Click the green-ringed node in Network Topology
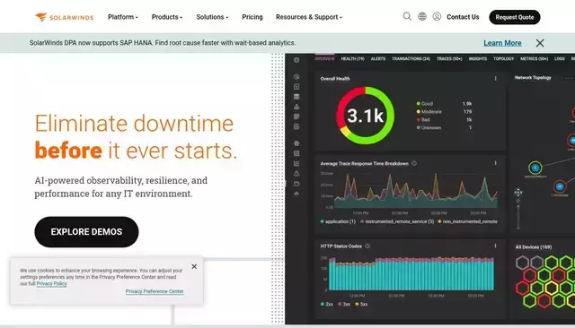This screenshot has height=328, width=575. click(535, 168)
